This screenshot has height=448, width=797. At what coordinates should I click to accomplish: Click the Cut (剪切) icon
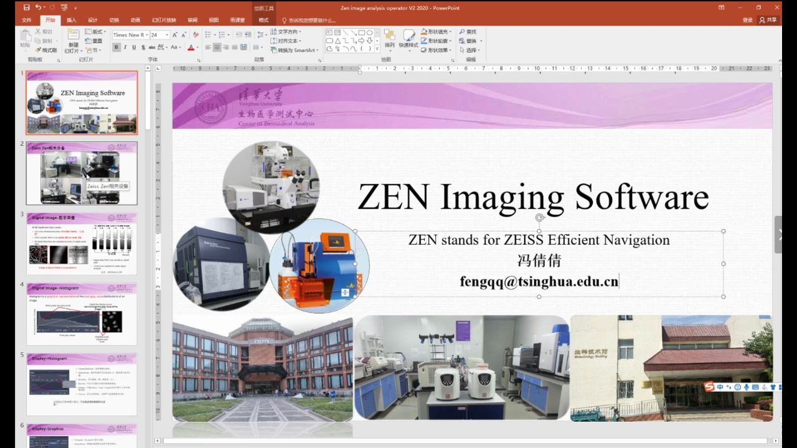point(44,32)
